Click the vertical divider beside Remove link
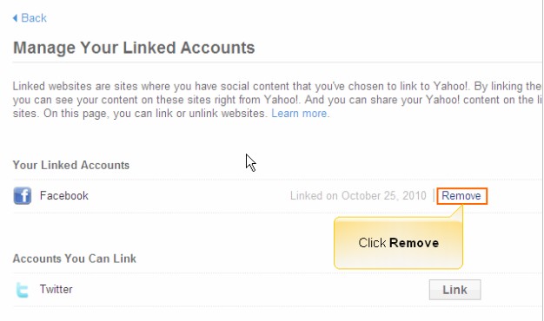The image size is (544, 321). 434,196
